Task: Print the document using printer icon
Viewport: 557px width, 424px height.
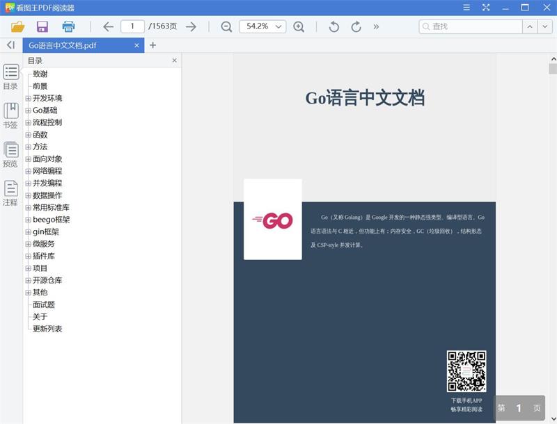Action: (68, 26)
